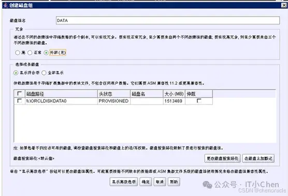The image size is (288, 196).
Task: Click the 磁盘路径 column header
Action: pyautogui.click(x=61, y=94)
